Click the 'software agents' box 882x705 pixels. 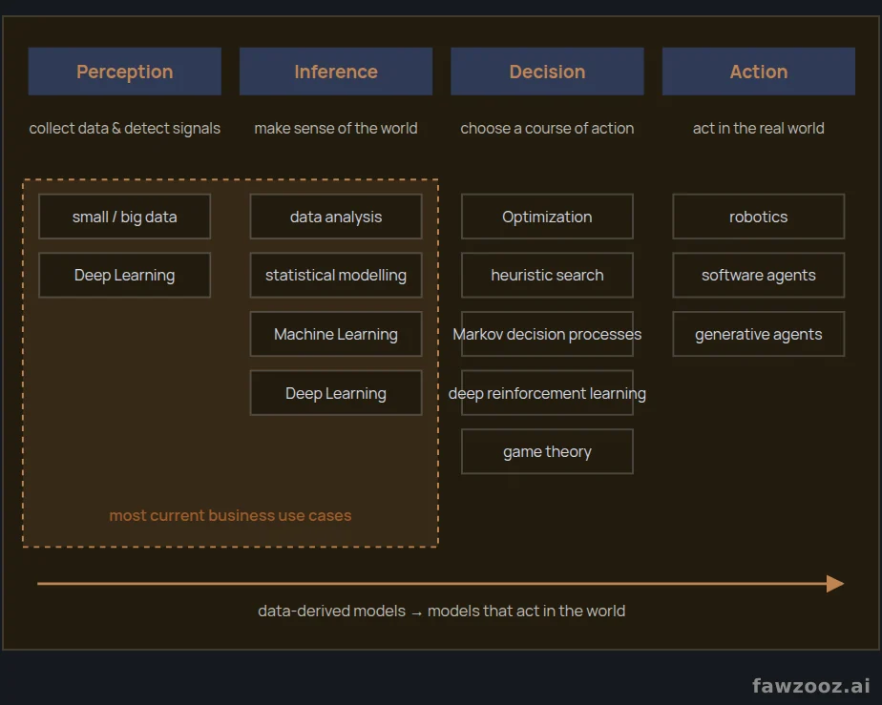759,275
